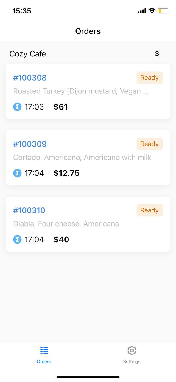This screenshot has height=382, width=176.
Task: Open order number #100309
Action: (30, 144)
